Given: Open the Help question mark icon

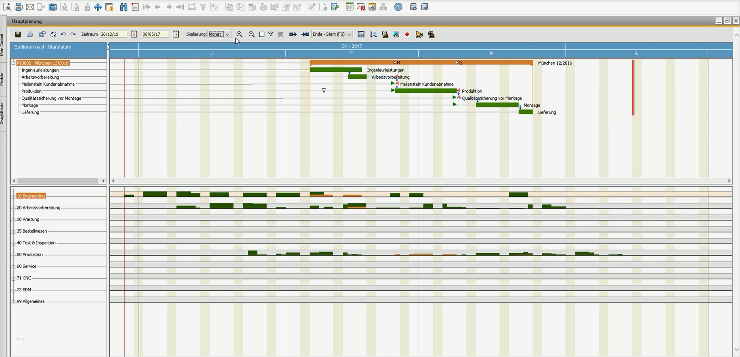Looking at the screenshot, I should coord(398,7).
